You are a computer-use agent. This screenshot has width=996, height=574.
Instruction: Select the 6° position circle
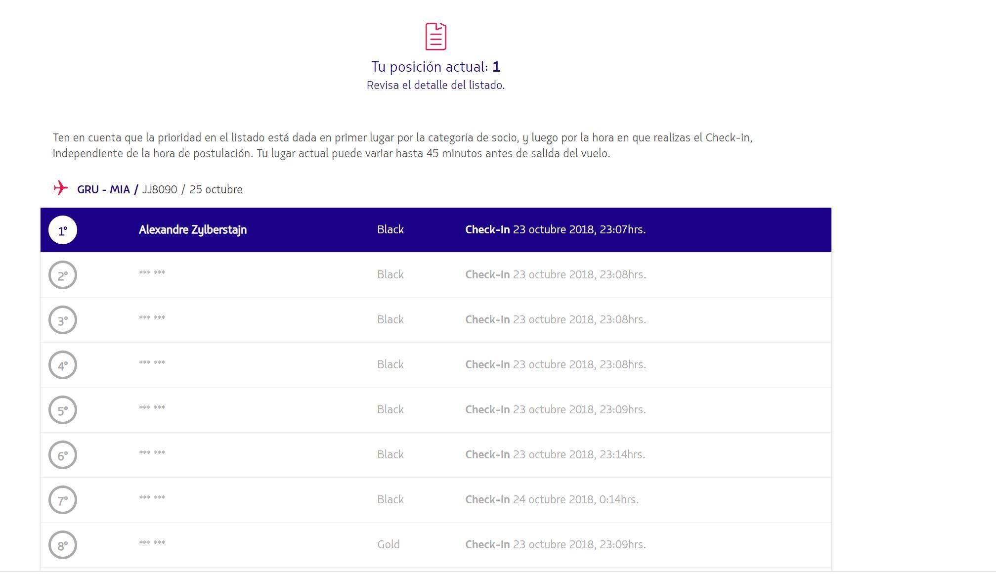(63, 455)
